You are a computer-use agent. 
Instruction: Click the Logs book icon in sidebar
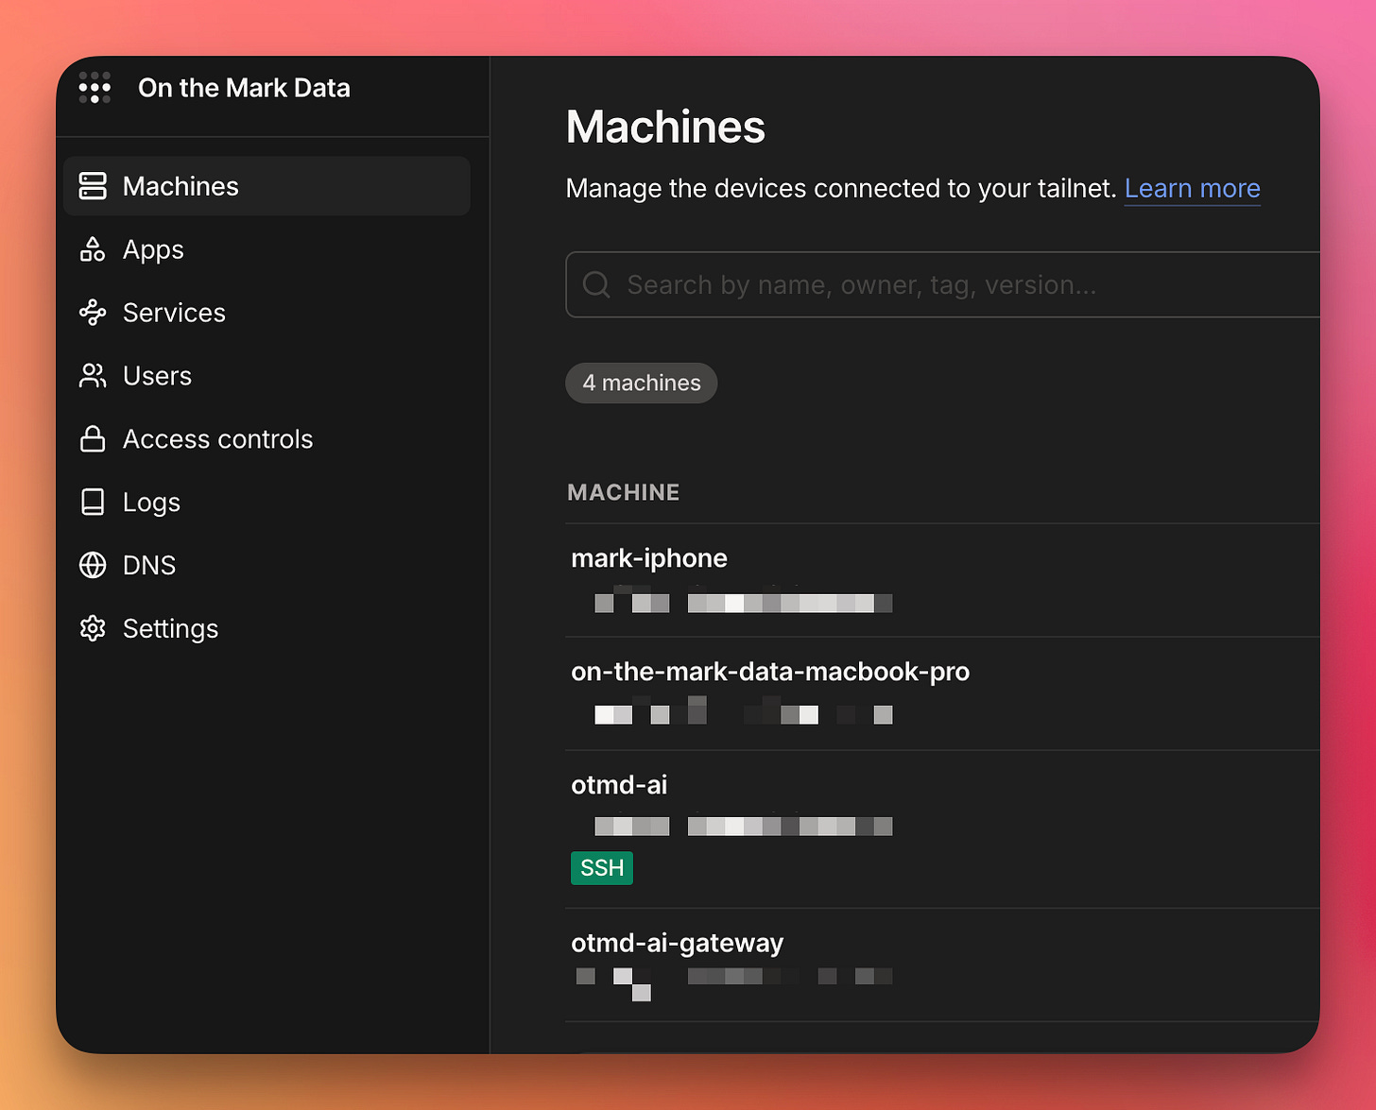tap(93, 502)
